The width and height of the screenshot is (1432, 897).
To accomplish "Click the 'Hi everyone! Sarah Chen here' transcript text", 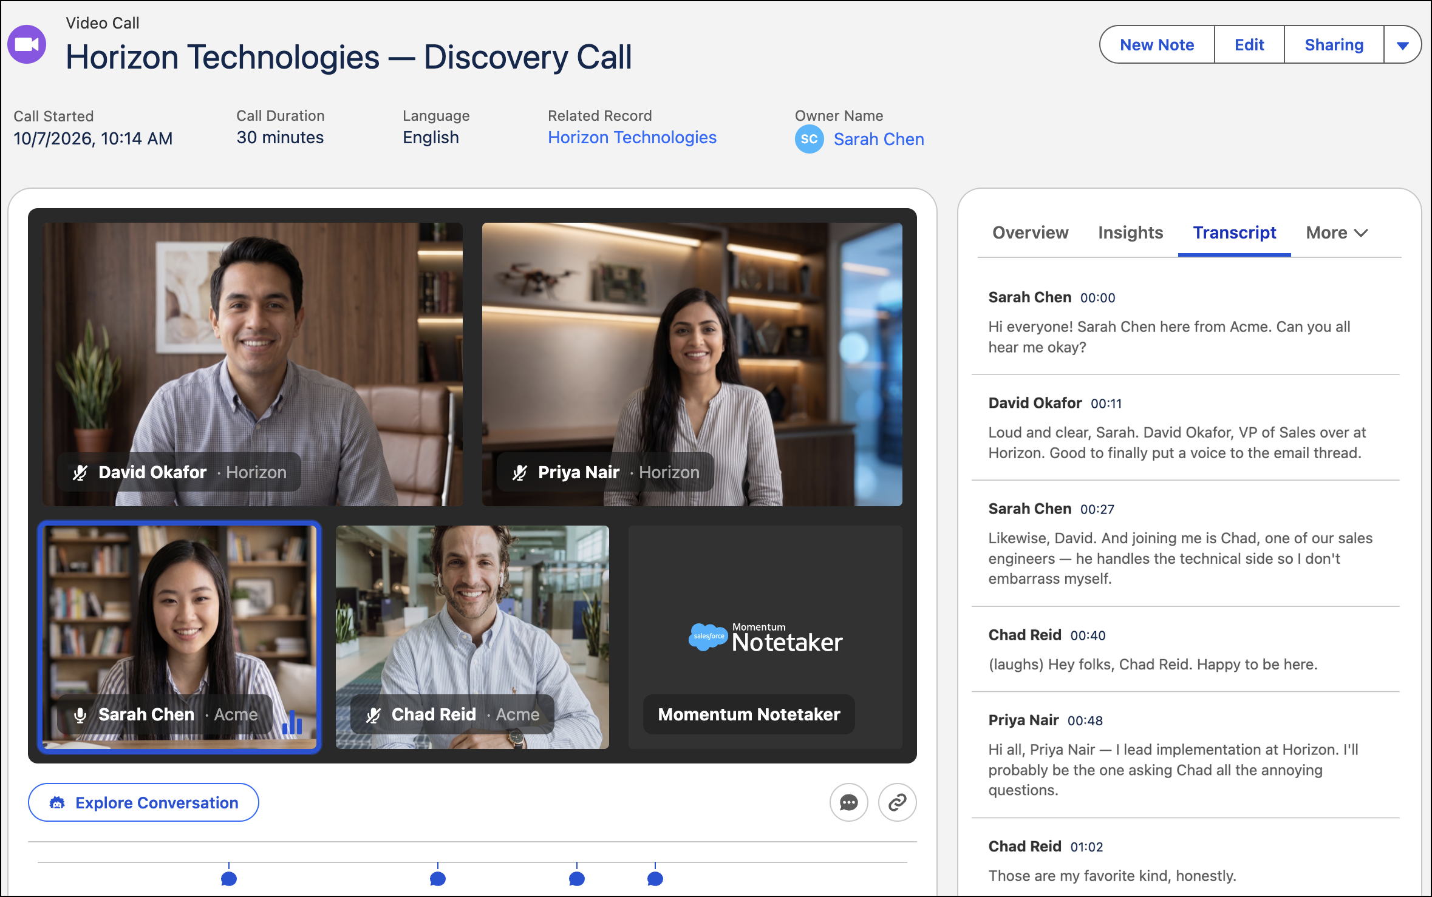I will click(1169, 337).
